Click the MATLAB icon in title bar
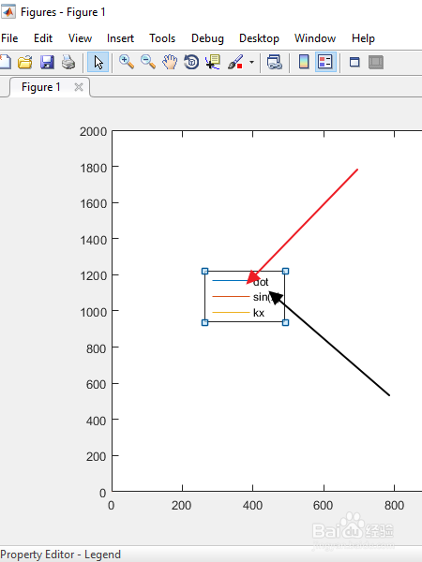The image size is (422, 562). (8, 12)
